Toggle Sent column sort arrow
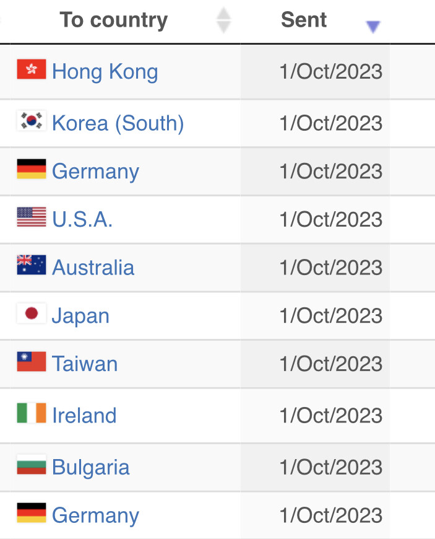The height and width of the screenshot is (539, 435). click(373, 27)
